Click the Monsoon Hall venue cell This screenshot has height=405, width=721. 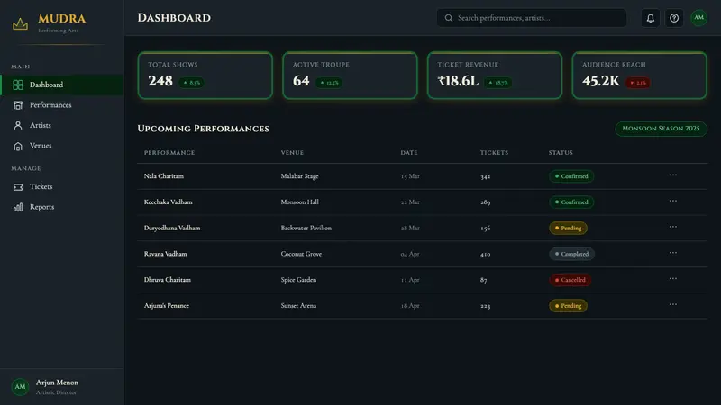pos(300,202)
